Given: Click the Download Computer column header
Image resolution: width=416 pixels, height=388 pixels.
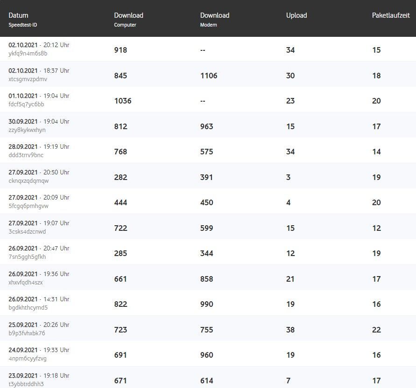Looking at the screenshot, I should [x=129, y=20].
